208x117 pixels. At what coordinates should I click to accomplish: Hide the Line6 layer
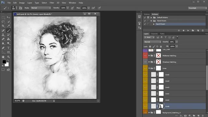coord(145,106)
